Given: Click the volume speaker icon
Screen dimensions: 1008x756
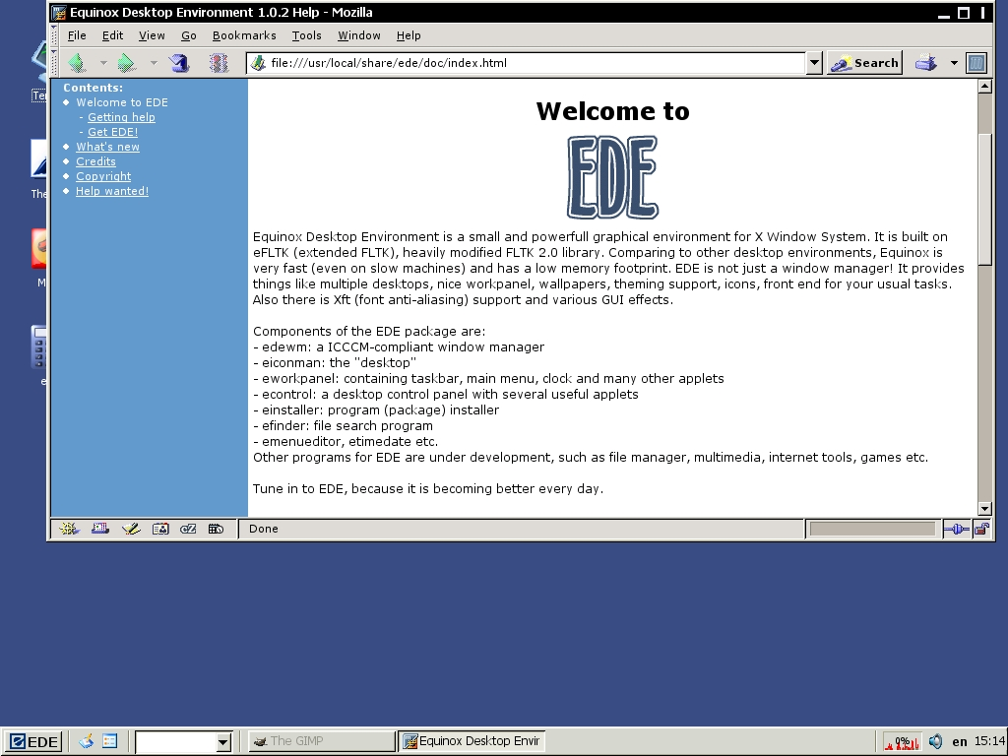Looking at the screenshot, I should pos(935,741).
